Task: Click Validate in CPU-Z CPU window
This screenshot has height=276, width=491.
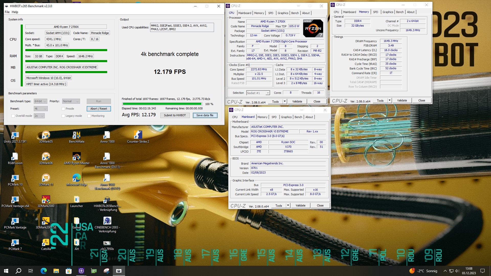Action: (297, 101)
